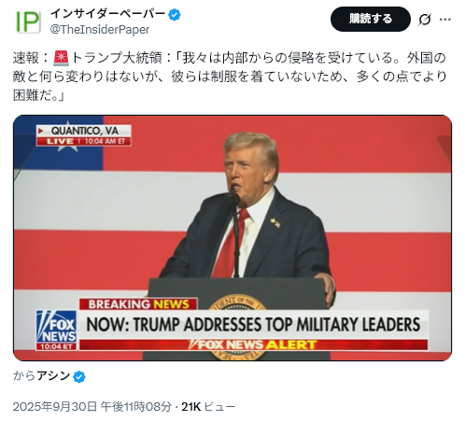Open the IP profile avatar
465x421 pixels.
coord(28,21)
